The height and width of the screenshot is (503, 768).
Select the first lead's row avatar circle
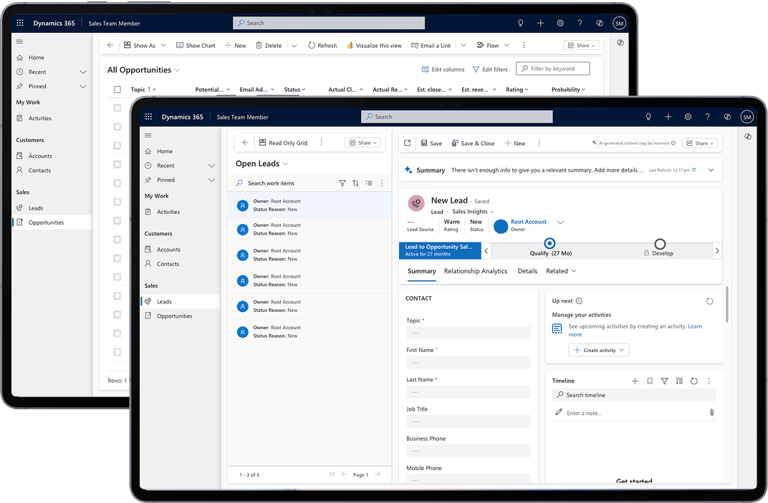click(x=244, y=205)
